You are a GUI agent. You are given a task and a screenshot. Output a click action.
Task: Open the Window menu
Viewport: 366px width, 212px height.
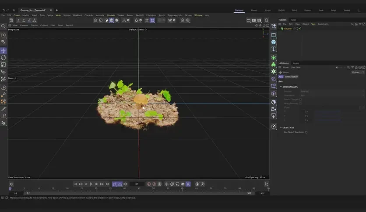click(x=198, y=15)
